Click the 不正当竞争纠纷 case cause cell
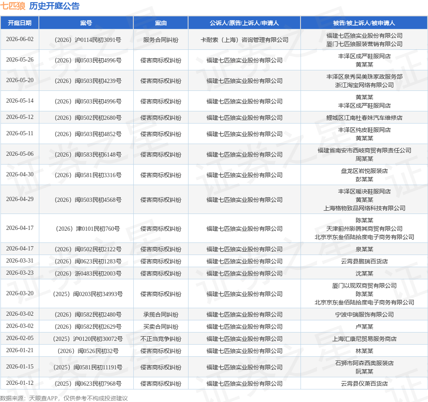This screenshot has height=402, width=428. (x=161, y=339)
